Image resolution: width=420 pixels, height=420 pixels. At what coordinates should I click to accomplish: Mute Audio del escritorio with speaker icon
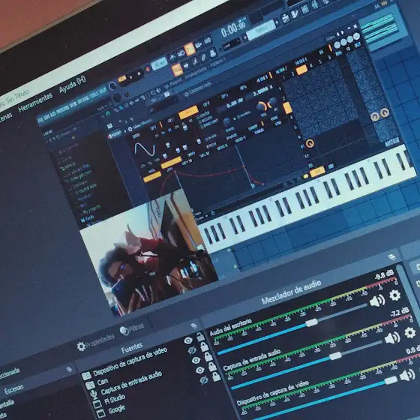click(377, 301)
